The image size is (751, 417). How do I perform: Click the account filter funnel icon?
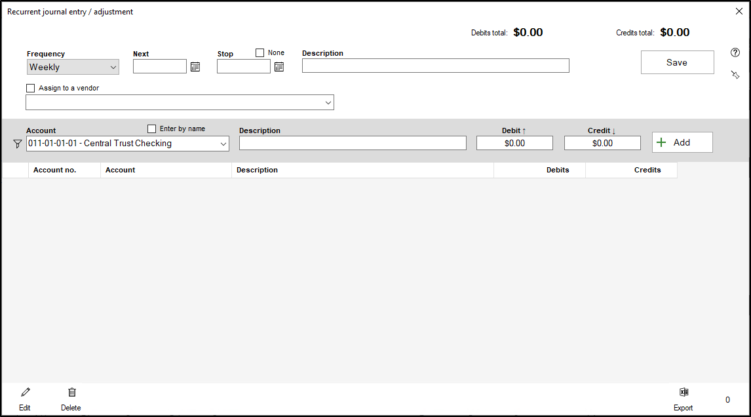pos(18,144)
